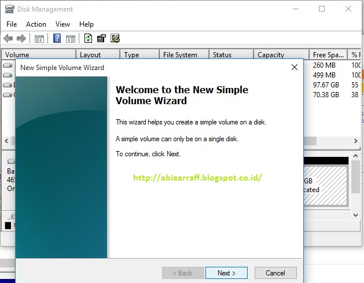Toggle the action pane toolbar icon
Image resolution: width=364 pixels, height=283 pixels.
pyautogui.click(x=71, y=39)
